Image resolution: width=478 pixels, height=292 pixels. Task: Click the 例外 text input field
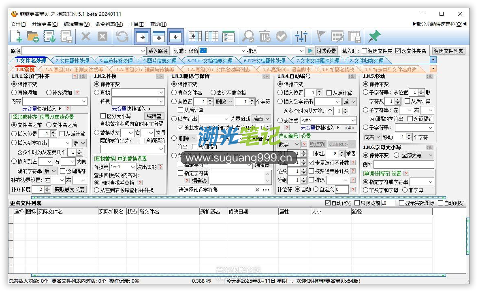(403, 165)
